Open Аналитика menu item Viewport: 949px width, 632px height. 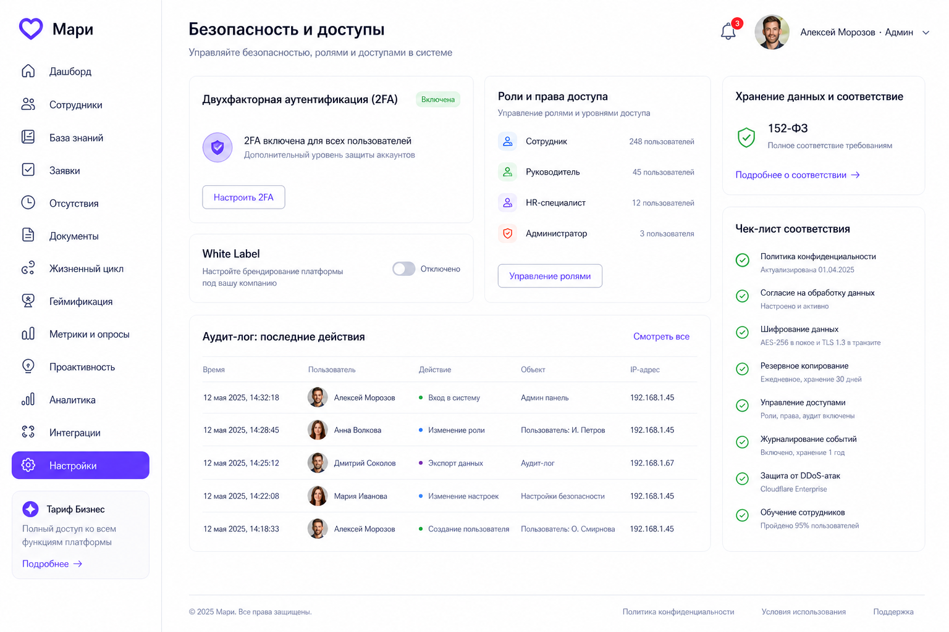(80, 400)
